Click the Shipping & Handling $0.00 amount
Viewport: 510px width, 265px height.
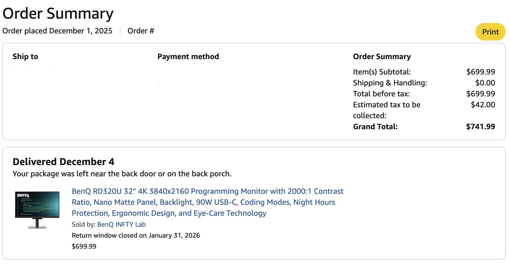click(x=485, y=83)
